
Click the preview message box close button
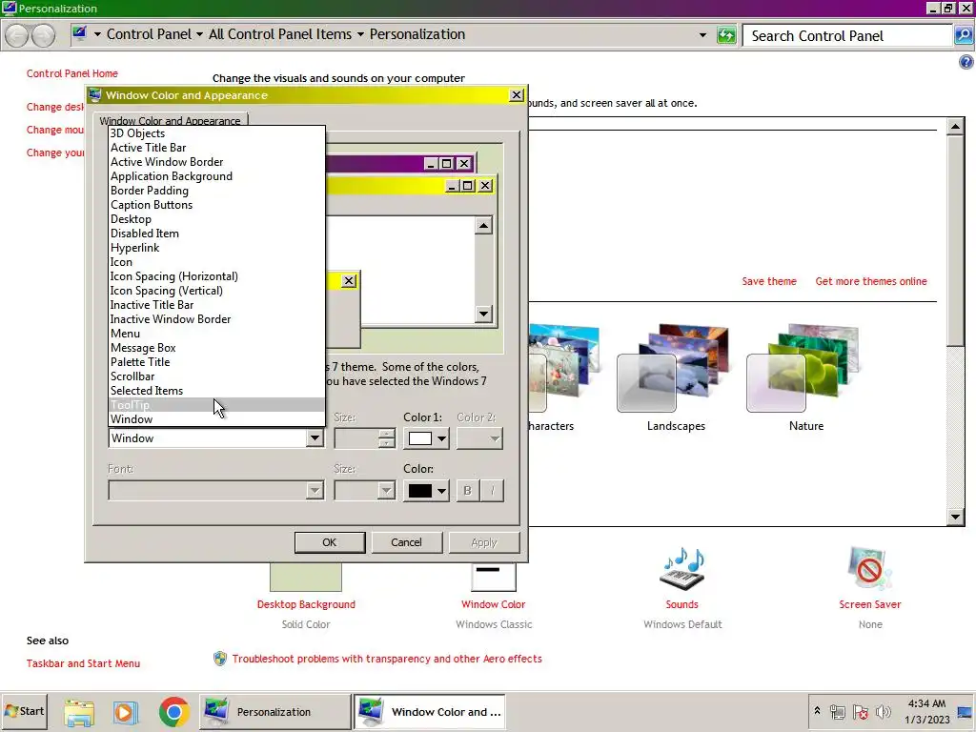349,281
